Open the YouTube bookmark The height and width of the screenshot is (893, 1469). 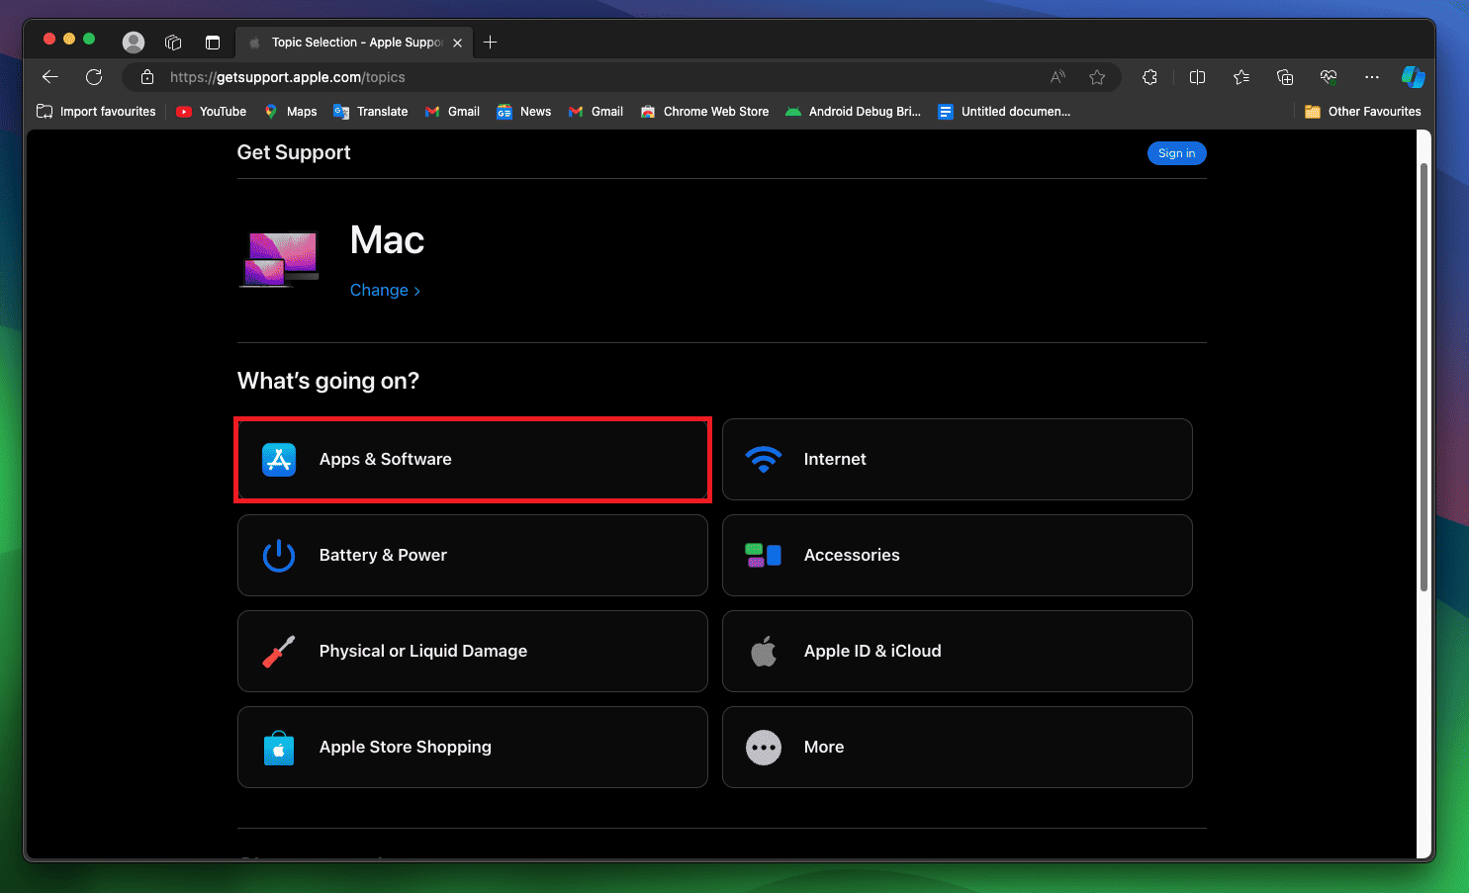pyautogui.click(x=211, y=112)
